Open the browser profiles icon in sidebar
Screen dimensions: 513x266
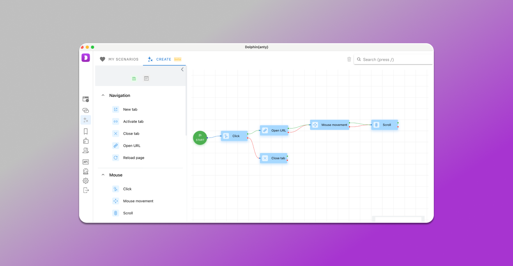click(86, 99)
